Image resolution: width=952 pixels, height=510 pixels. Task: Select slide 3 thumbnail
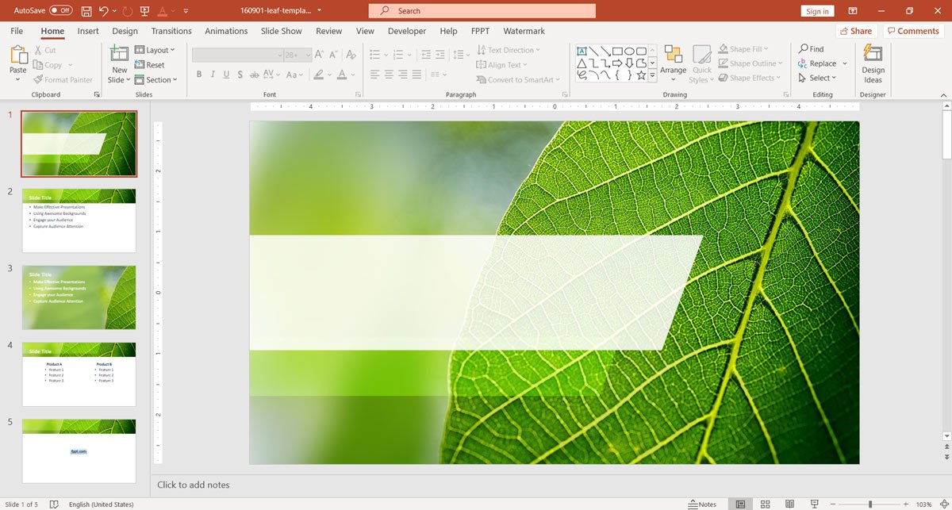[x=79, y=297]
